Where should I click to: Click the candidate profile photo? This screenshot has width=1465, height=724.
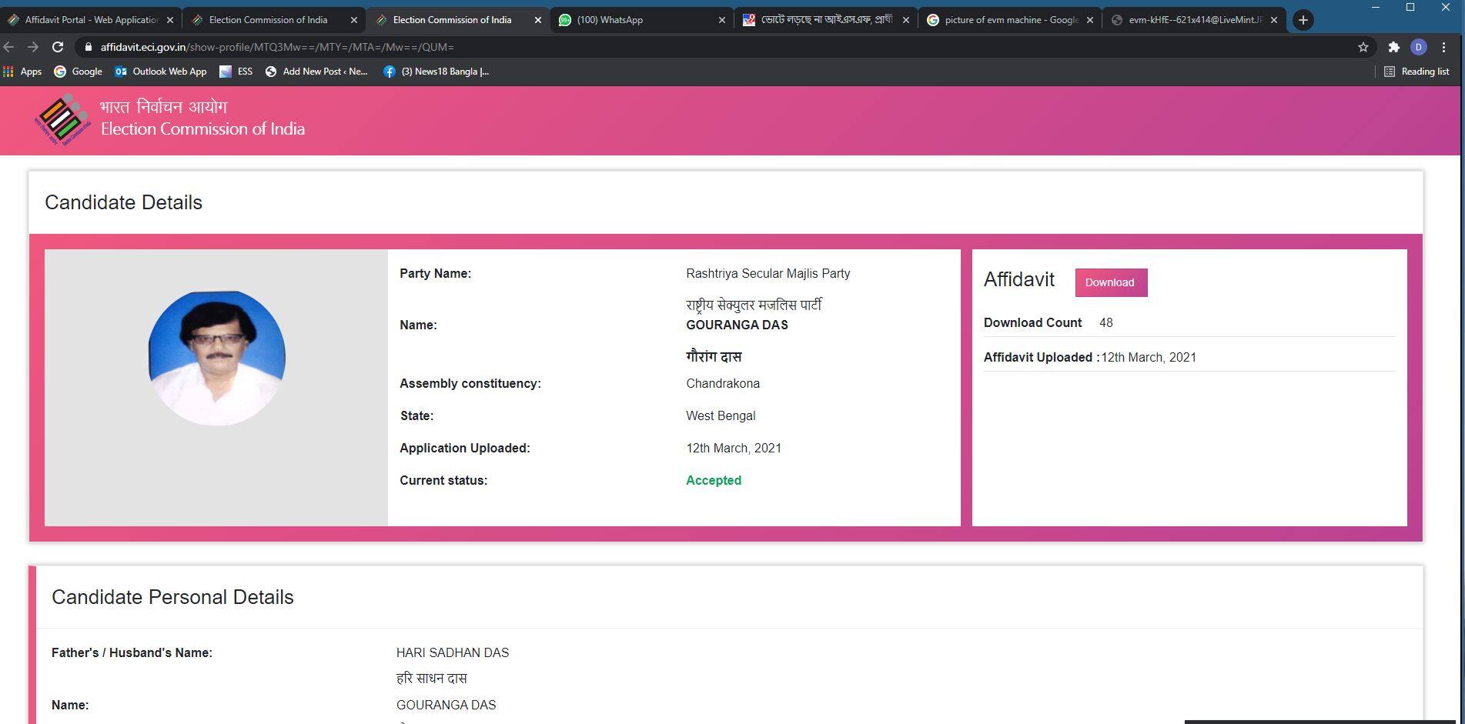[216, 358]
